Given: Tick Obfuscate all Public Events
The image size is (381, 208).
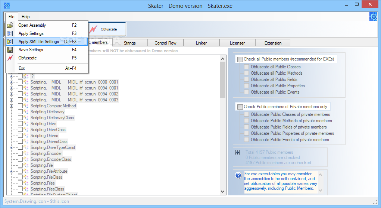Looking at the screenshot, I should (246, 92).
